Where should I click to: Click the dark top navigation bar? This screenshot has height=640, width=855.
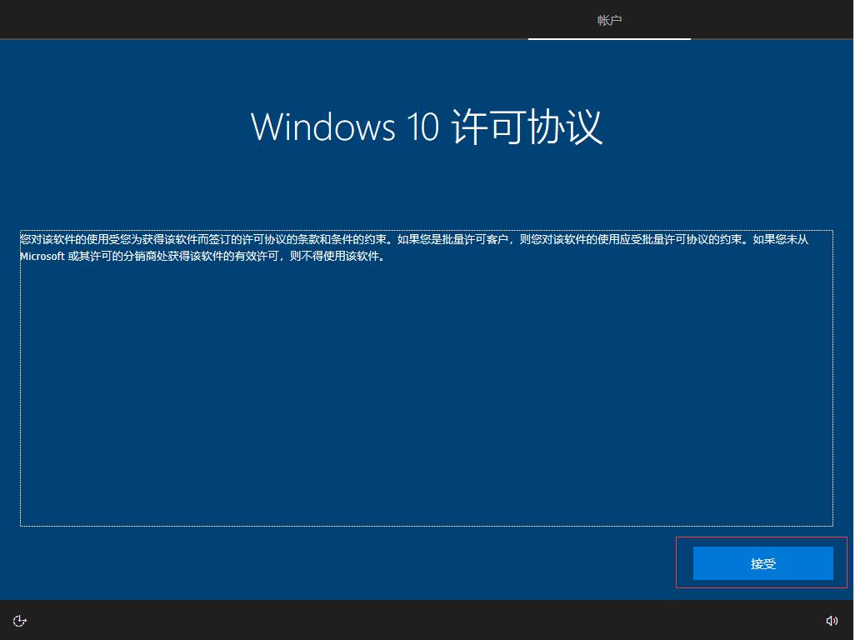(x=333, y=18)
